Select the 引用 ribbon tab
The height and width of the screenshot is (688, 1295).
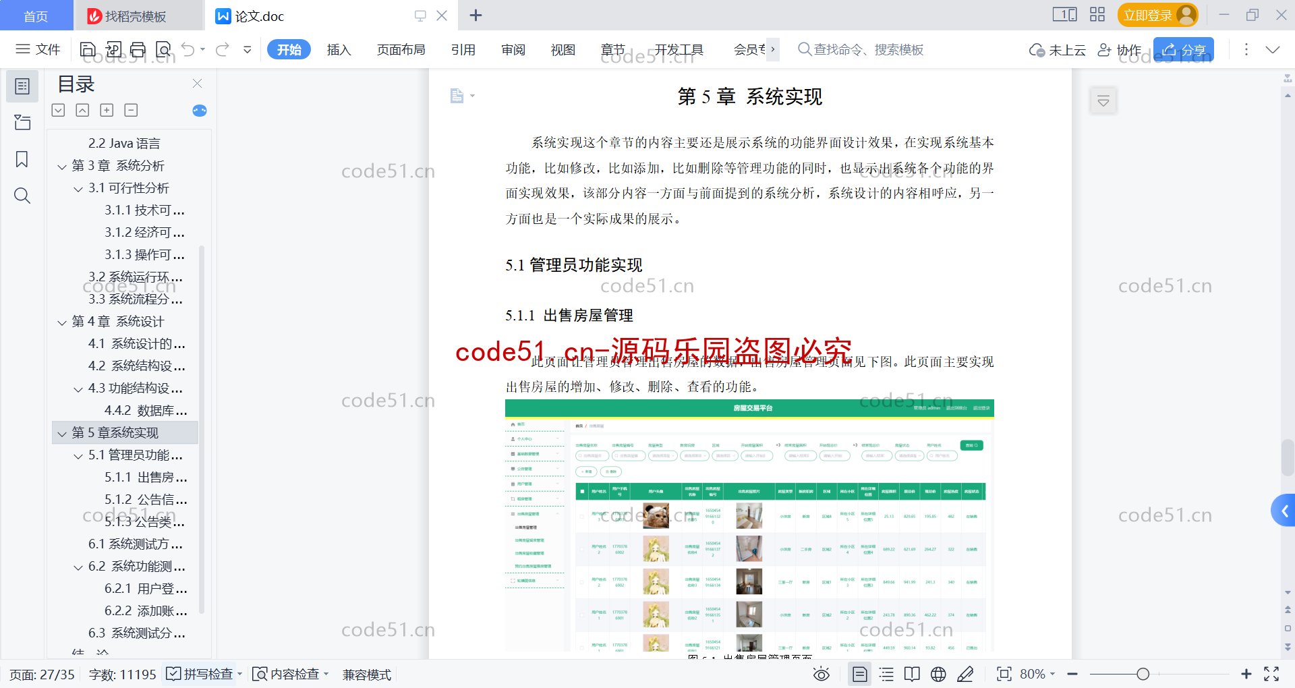click(x=463, y=49)
